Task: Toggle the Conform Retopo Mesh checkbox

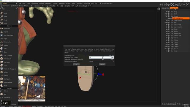Action: pos(12,6)
